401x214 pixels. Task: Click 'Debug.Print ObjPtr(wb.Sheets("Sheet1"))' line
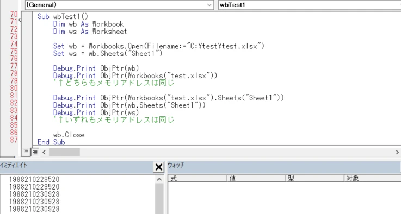[x=129, y=105]
